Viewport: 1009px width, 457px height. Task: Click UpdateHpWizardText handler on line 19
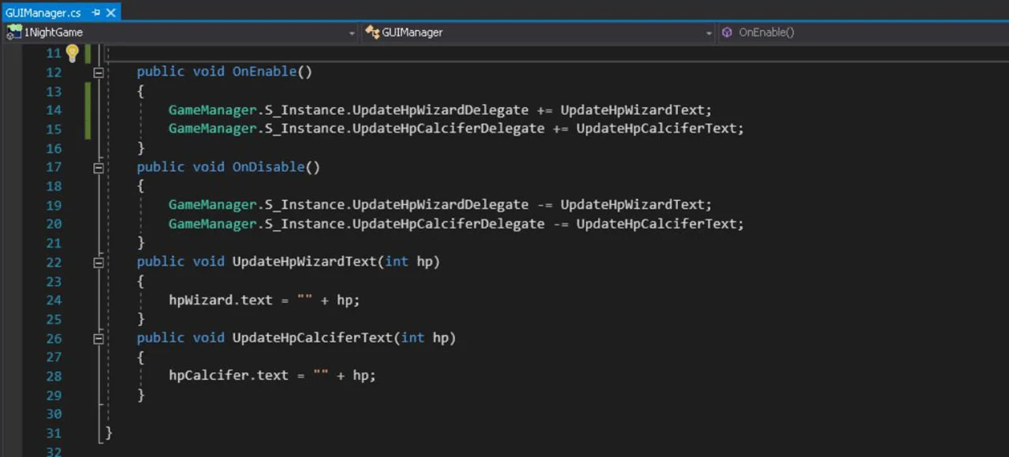click(x=632, y=205)
